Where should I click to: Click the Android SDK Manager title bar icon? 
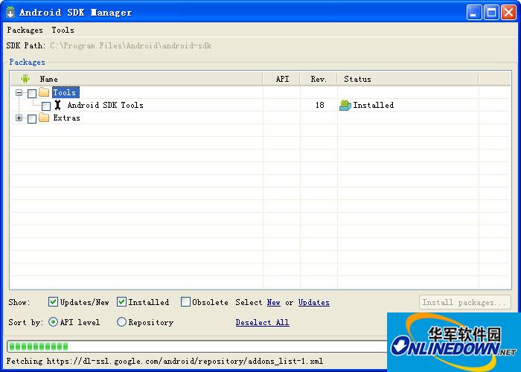pos(10,13)
